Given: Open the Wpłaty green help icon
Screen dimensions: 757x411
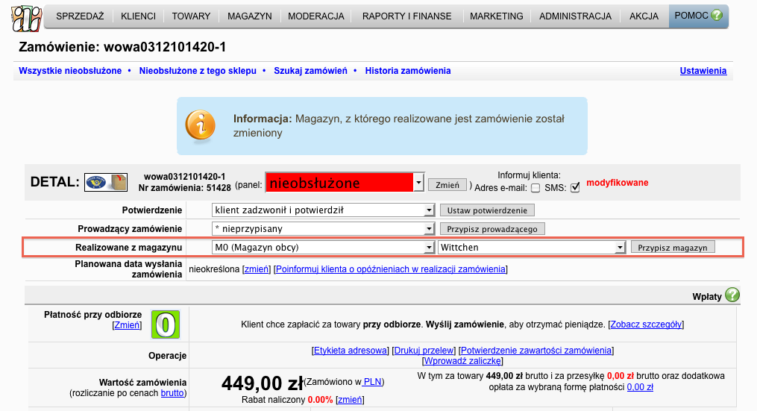Looking at the screenshot, I should tap(732, 295).
